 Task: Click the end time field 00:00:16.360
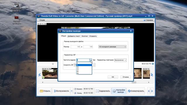pyautogui.click(x=88, y=93)
